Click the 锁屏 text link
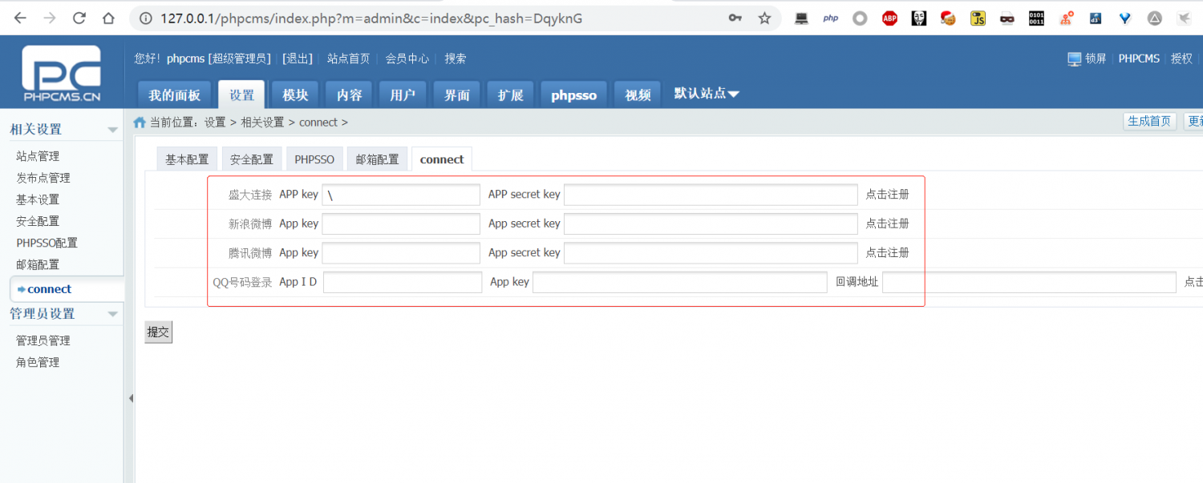 [1096, 58]
